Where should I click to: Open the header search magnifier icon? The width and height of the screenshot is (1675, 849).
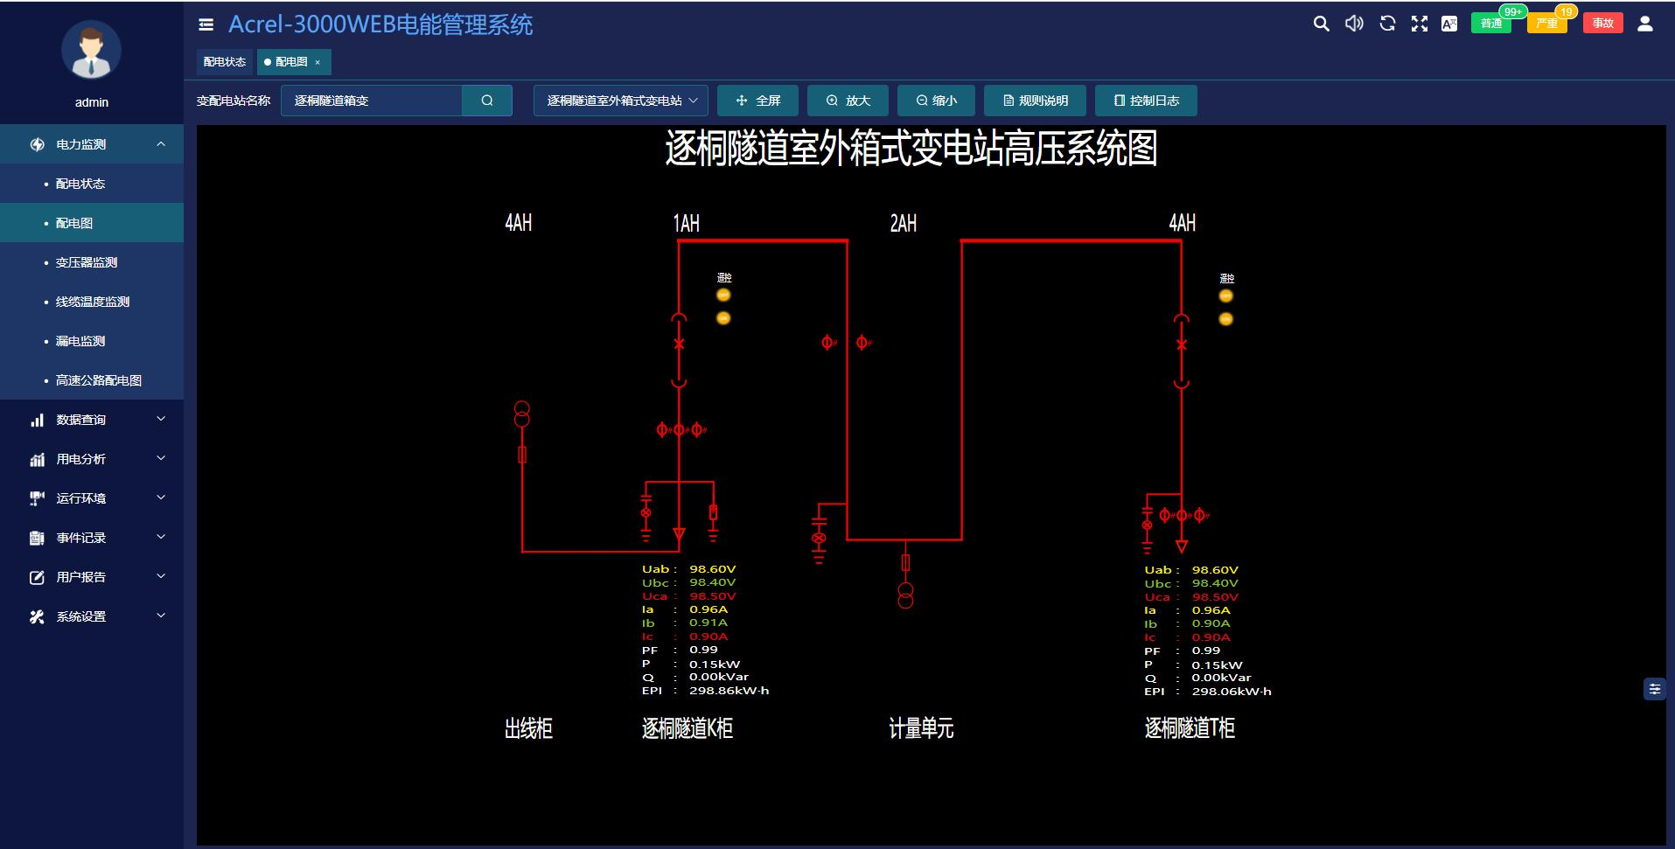click(x=1321, y=24)
